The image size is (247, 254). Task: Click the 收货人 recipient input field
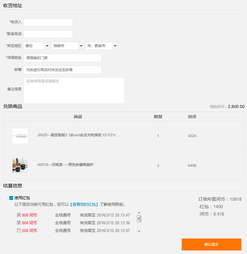(x=48, y=22)
